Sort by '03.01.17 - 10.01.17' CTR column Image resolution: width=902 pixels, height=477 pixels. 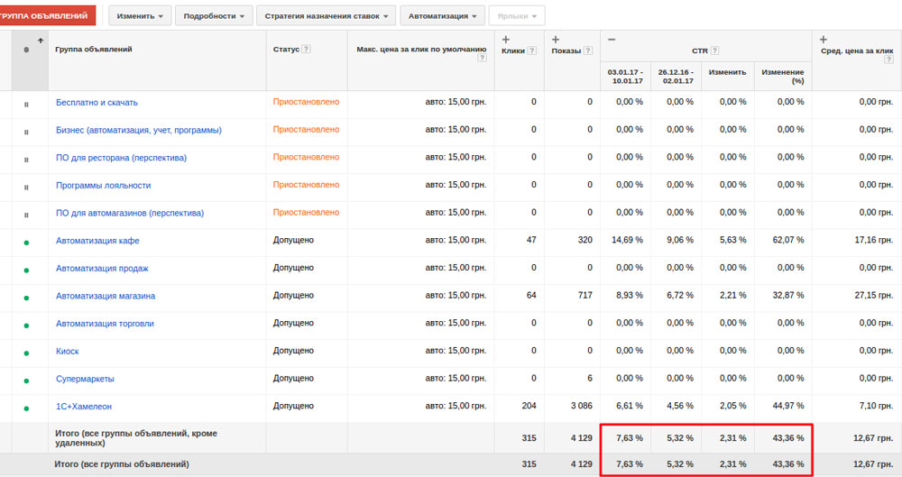click(x=625, y=77)
